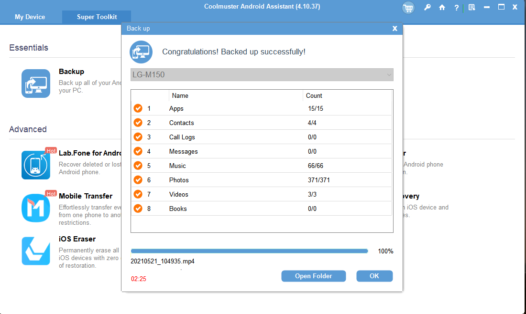Toggle the Photos row checkmark
Screen dimensions: 526x314
pos(138,180)
